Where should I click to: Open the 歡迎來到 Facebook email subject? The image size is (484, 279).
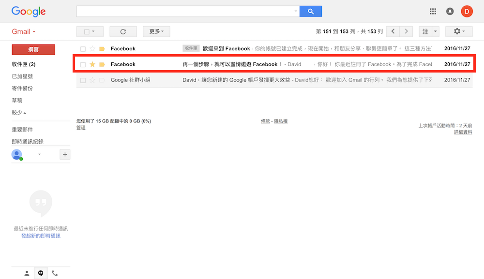(x=226, y=49)
